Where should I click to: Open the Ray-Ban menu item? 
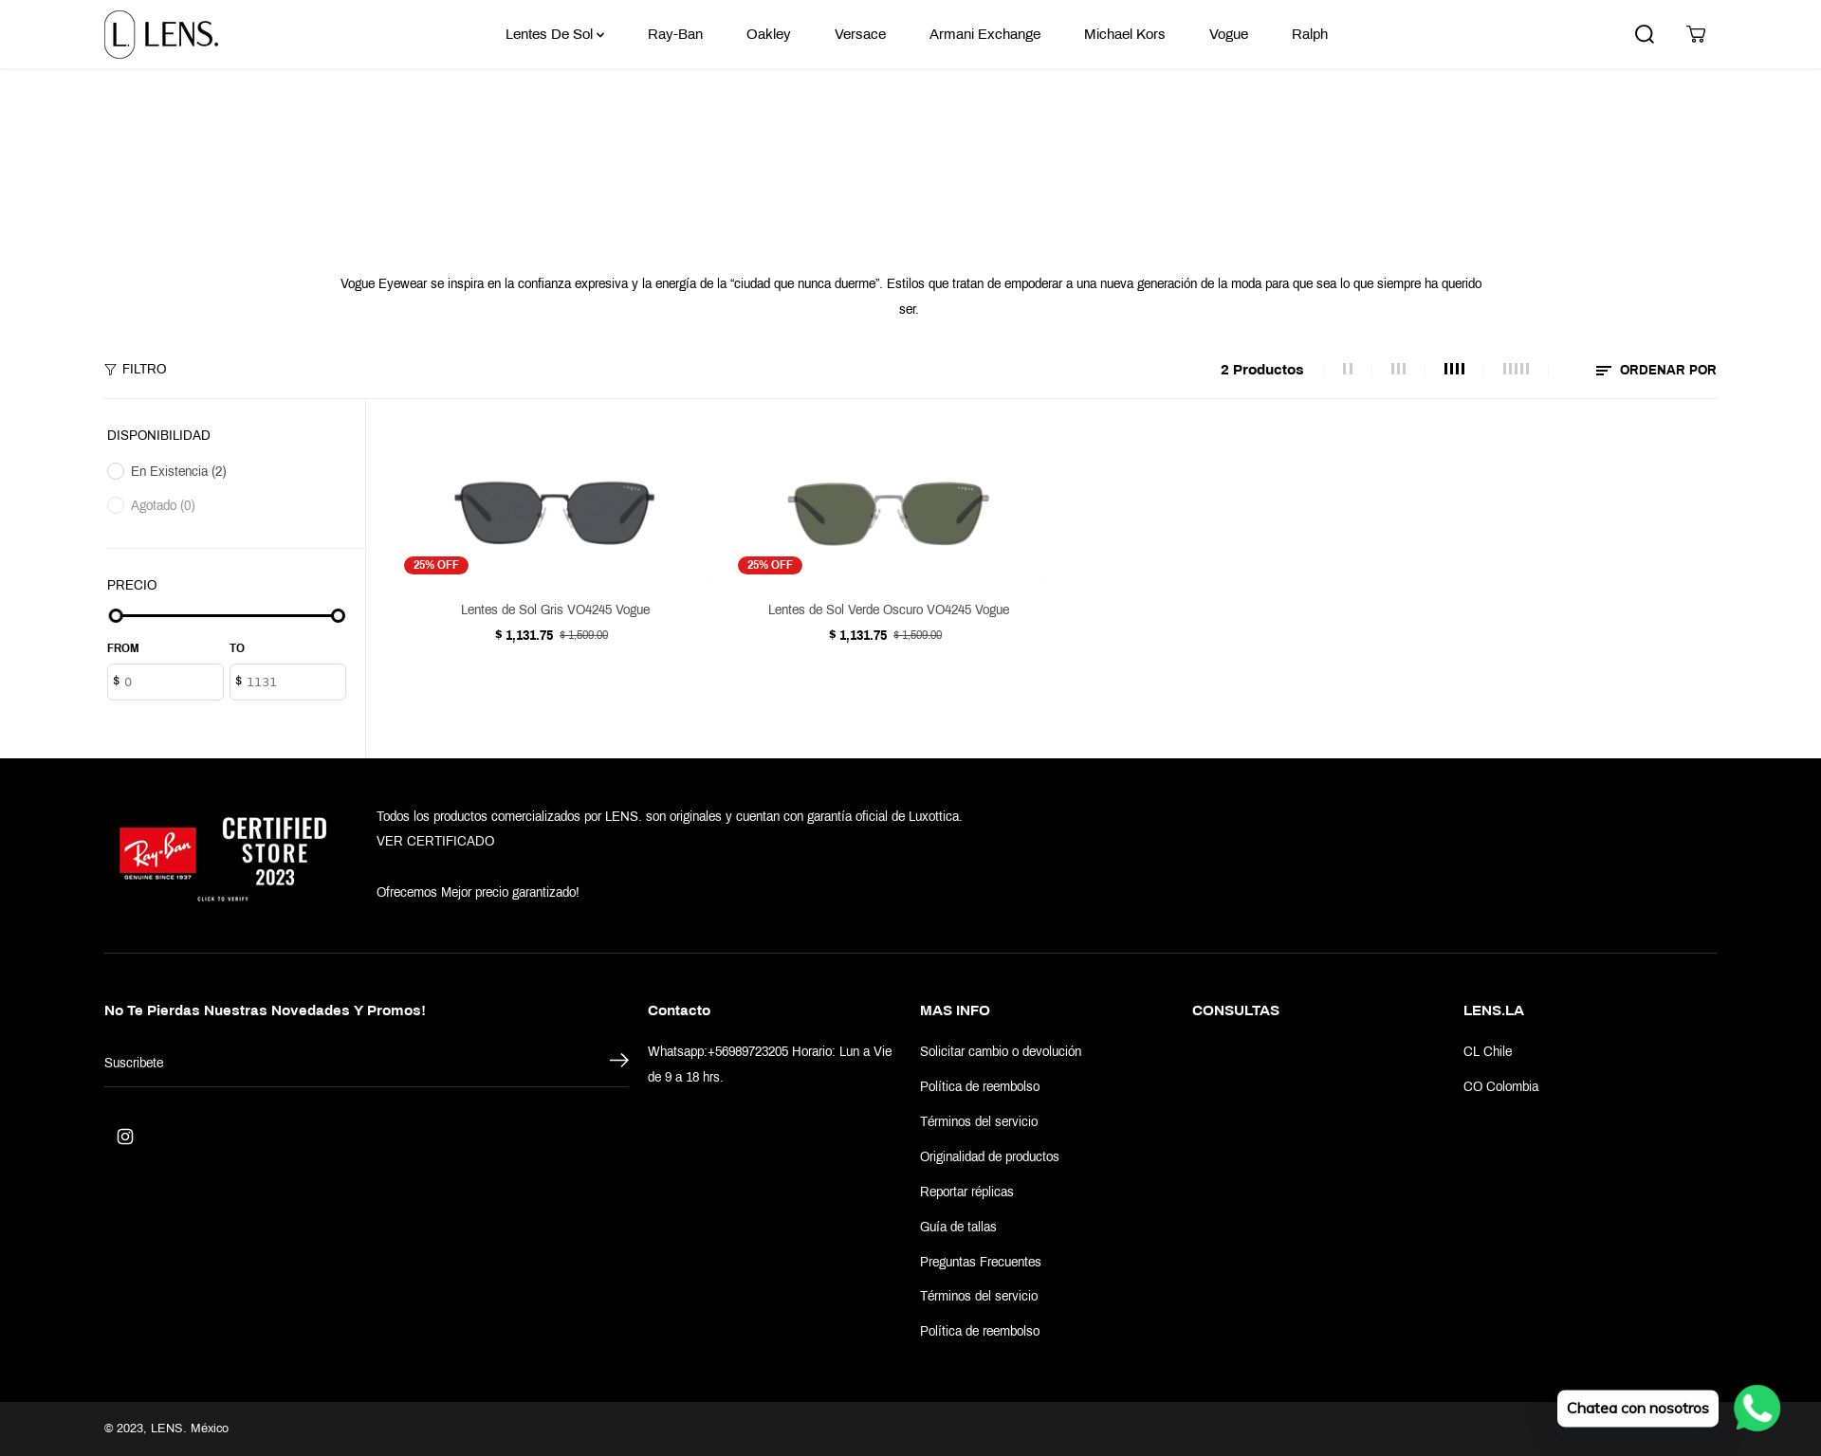pyautogui.click(x=675, y=34)
